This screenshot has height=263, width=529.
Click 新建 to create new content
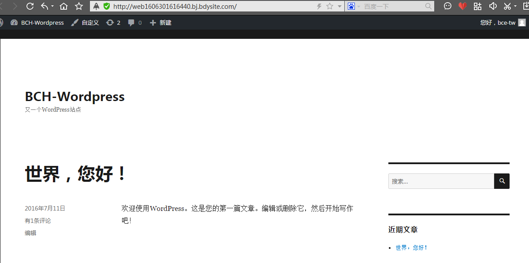pos(160,23)
